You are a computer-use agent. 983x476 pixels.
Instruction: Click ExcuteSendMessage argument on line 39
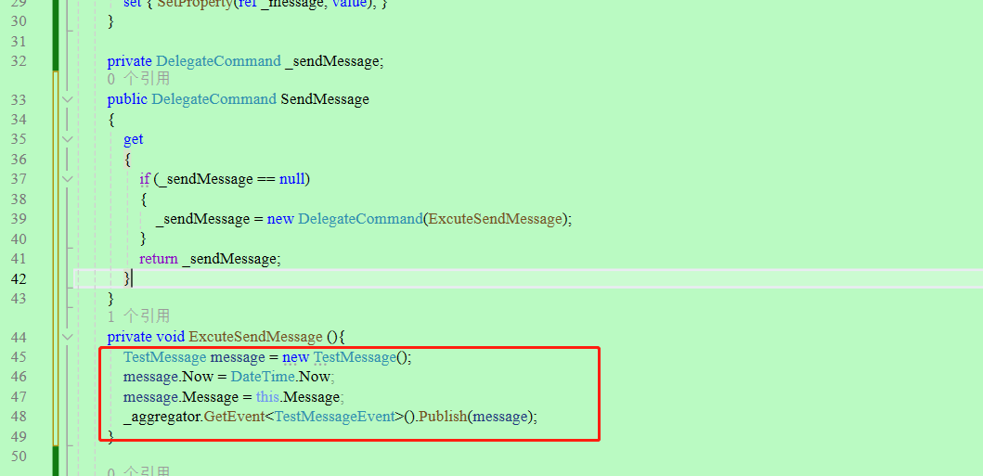(495, 219)
